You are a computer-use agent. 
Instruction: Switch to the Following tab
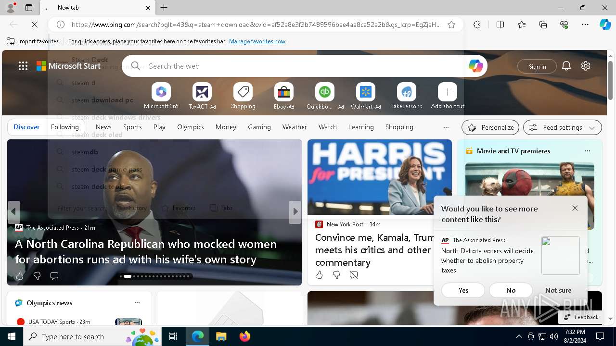65,127
